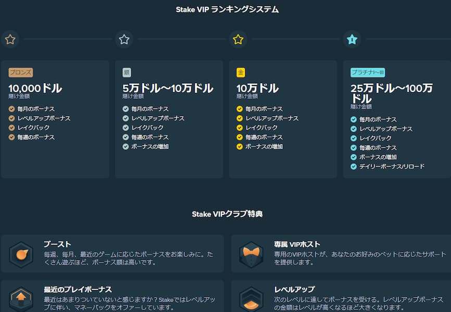Click レイクバック in silver card
451x312 pixels.
147,127
